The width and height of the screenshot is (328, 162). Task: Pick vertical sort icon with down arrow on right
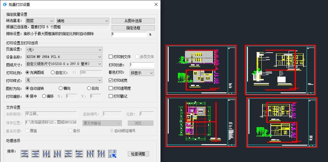point(46,154)
